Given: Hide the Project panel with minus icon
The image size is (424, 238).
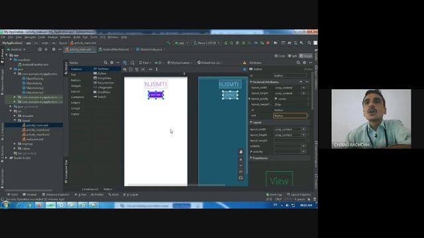Looking at the screenshot, I should click(60, 50).
